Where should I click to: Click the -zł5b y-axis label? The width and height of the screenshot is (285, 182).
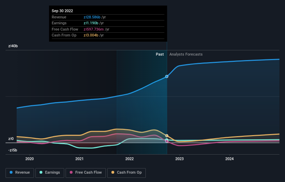[x=13, y=150]
